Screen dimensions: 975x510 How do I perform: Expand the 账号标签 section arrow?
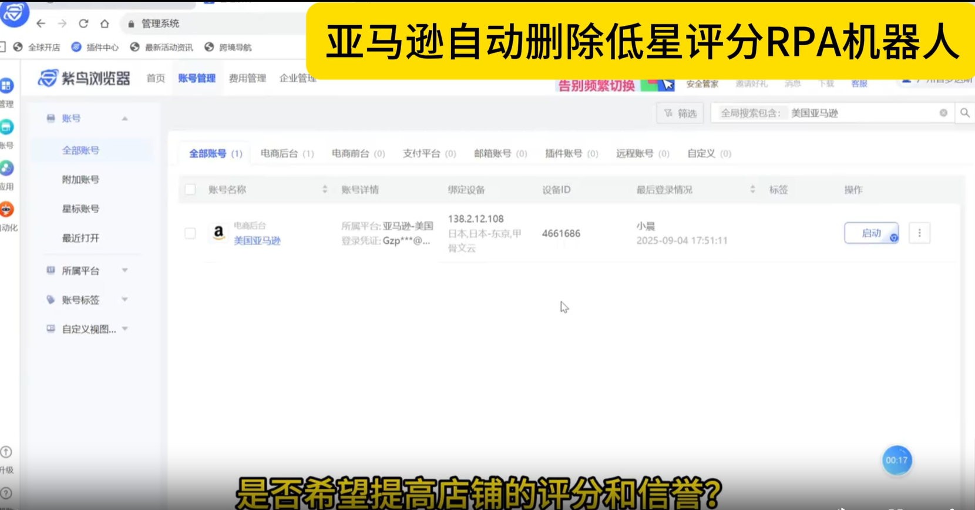tap(125, 300)
